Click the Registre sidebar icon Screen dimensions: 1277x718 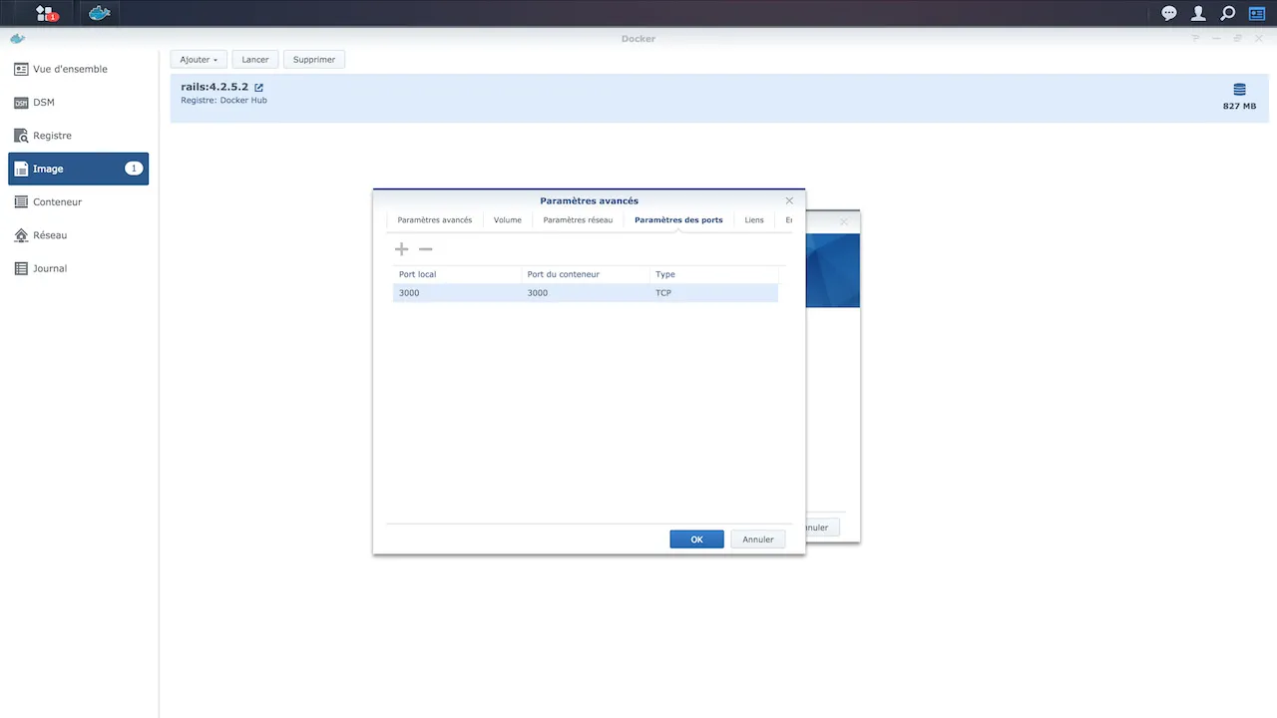point(21,136)
